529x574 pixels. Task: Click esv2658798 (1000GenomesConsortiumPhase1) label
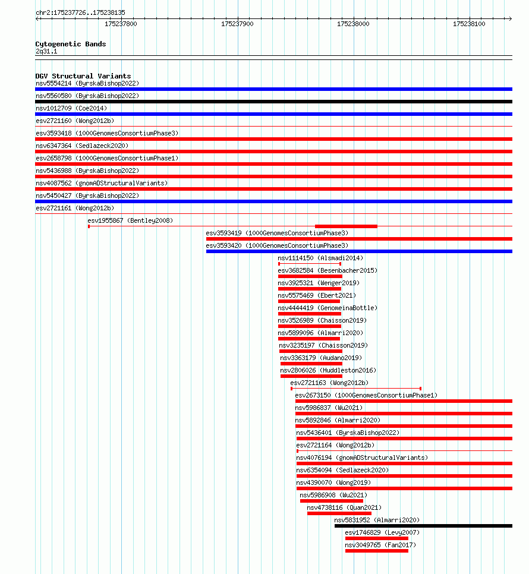pyautogui.click(x=107, y=158)
